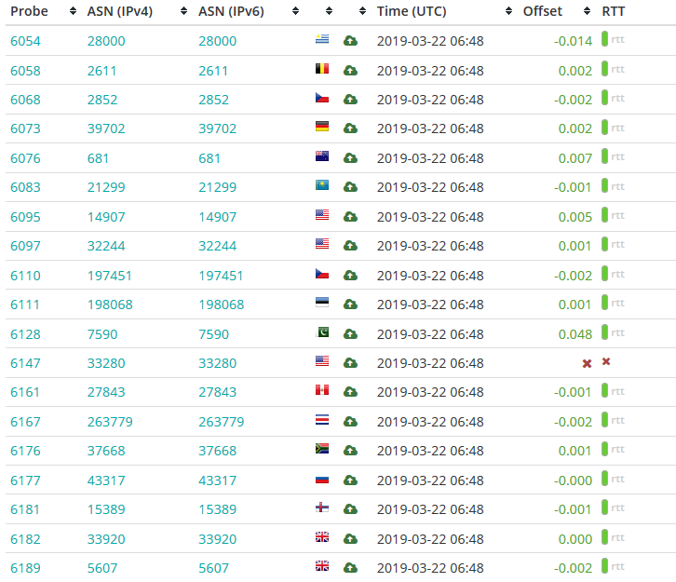Sort by ASN (IPv6) column arrows

295,11
